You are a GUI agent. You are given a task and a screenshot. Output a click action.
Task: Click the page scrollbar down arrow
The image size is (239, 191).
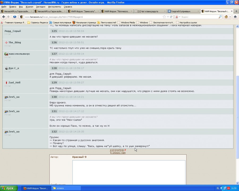(x=237, y=183)
